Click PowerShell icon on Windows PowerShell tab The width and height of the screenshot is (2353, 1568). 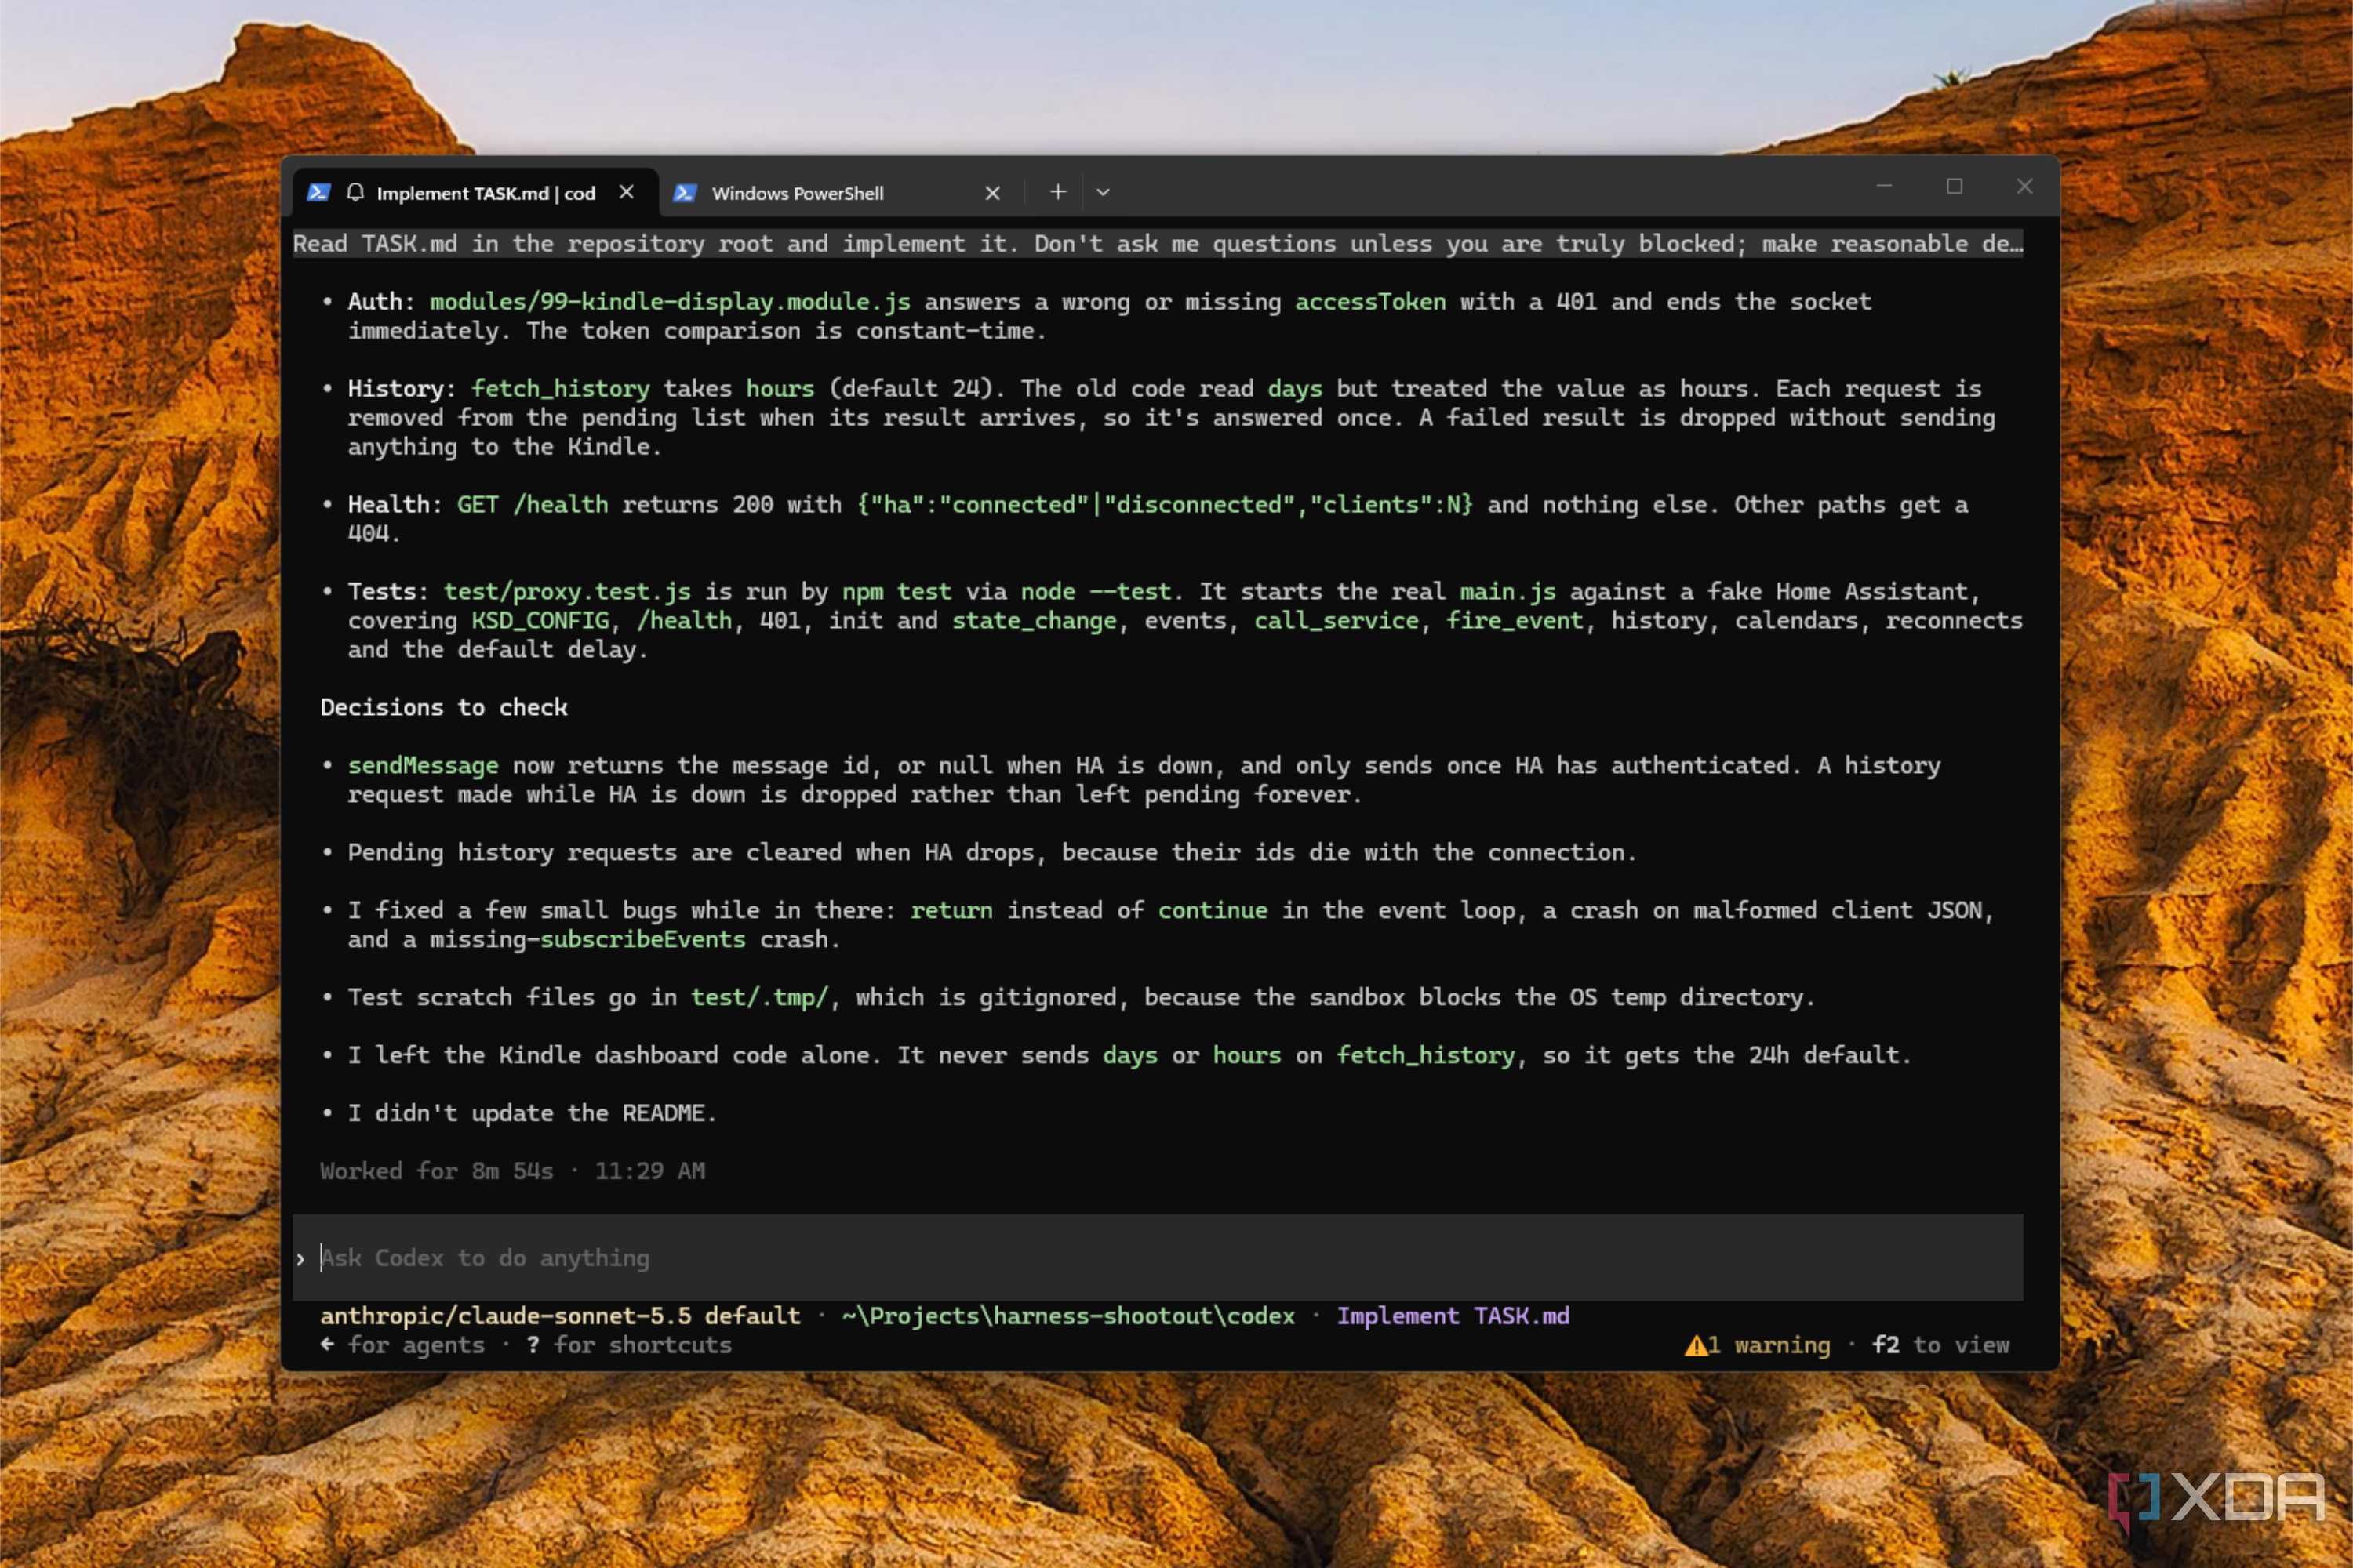tap(684, 193)
